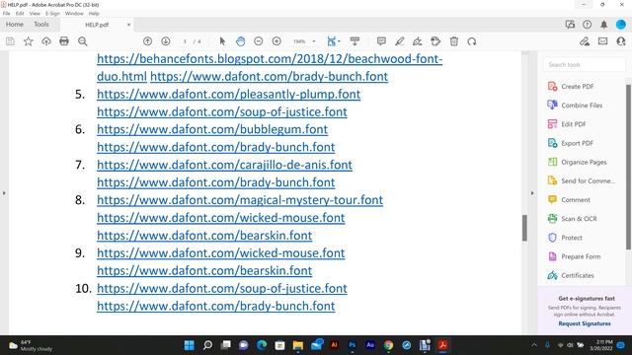Open the carajillo-de-anis font link
This screenshot has width=632, height=355.
tap(224, 165)
